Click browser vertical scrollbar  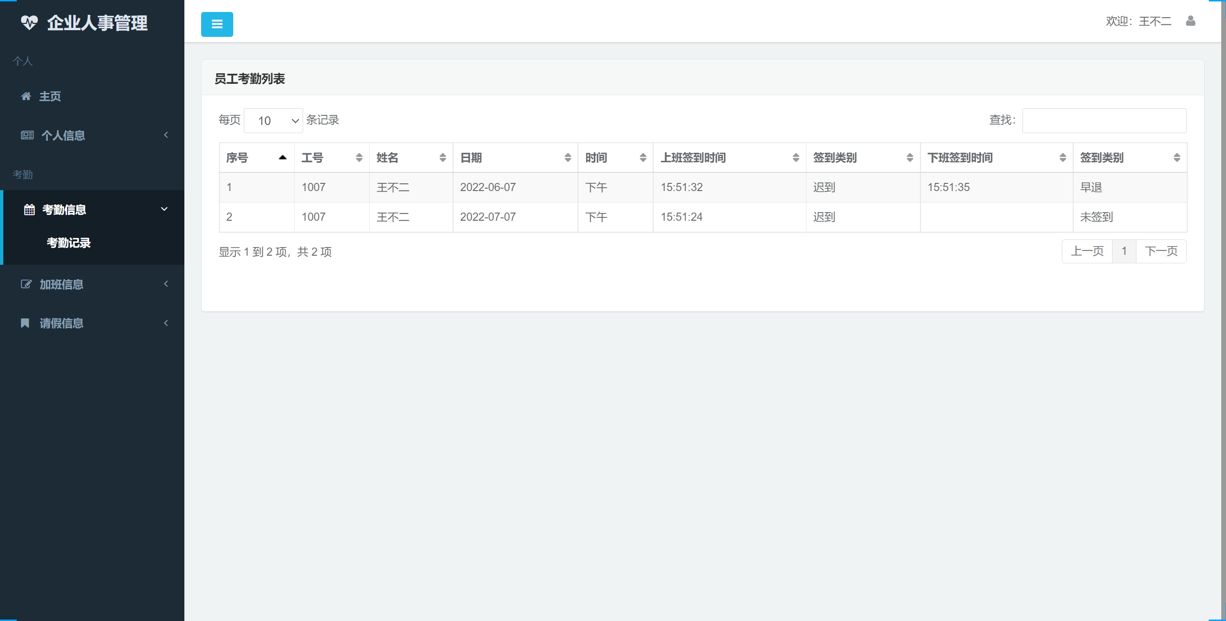[x=1223, y=310]
